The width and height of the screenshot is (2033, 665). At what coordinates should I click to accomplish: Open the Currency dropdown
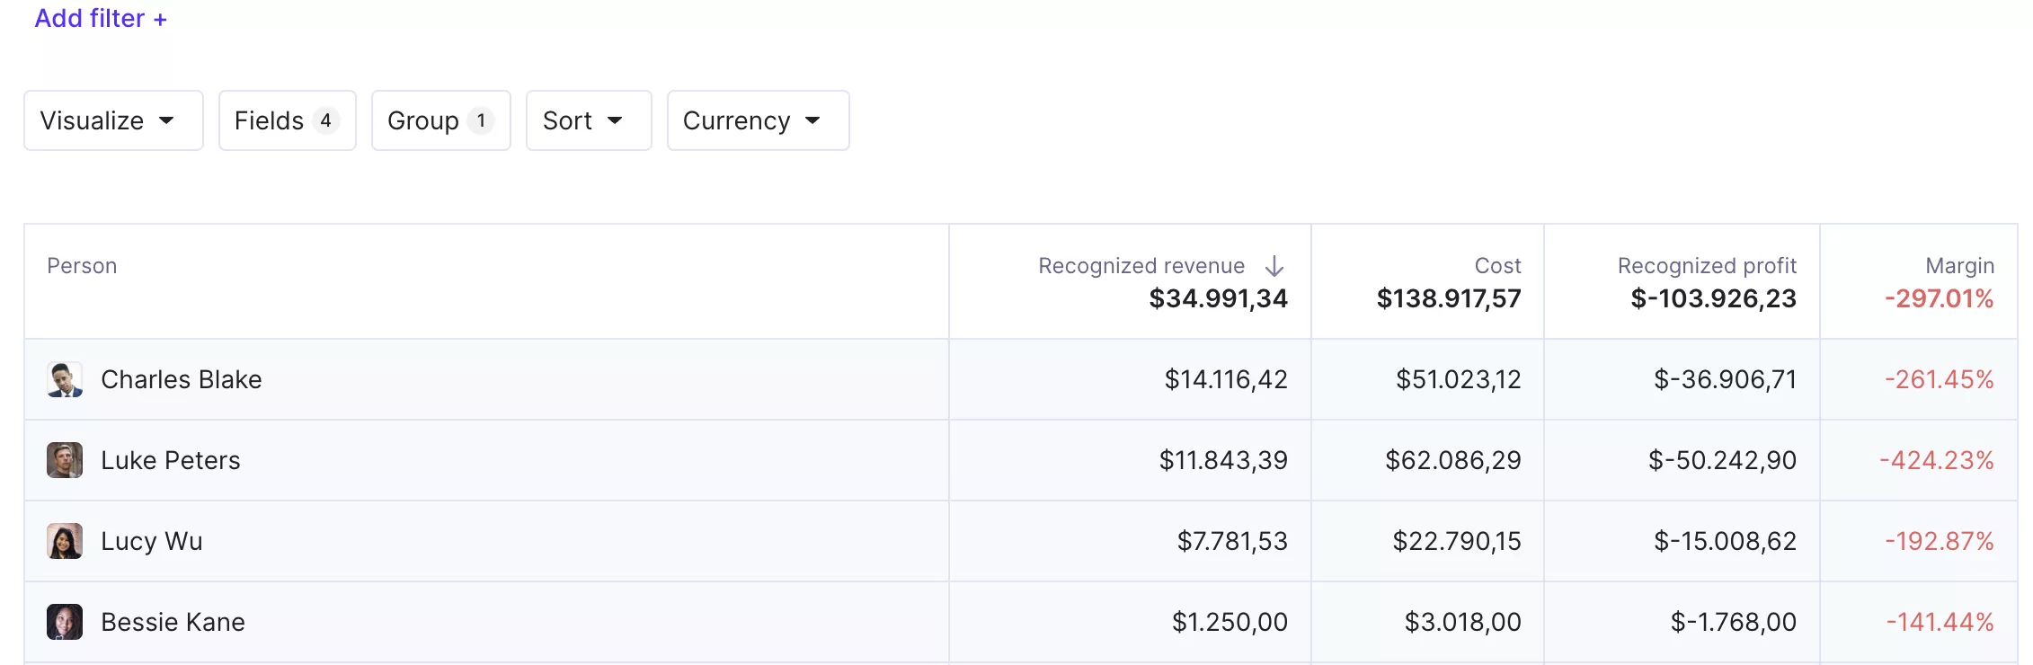click(x=757, y=120)
